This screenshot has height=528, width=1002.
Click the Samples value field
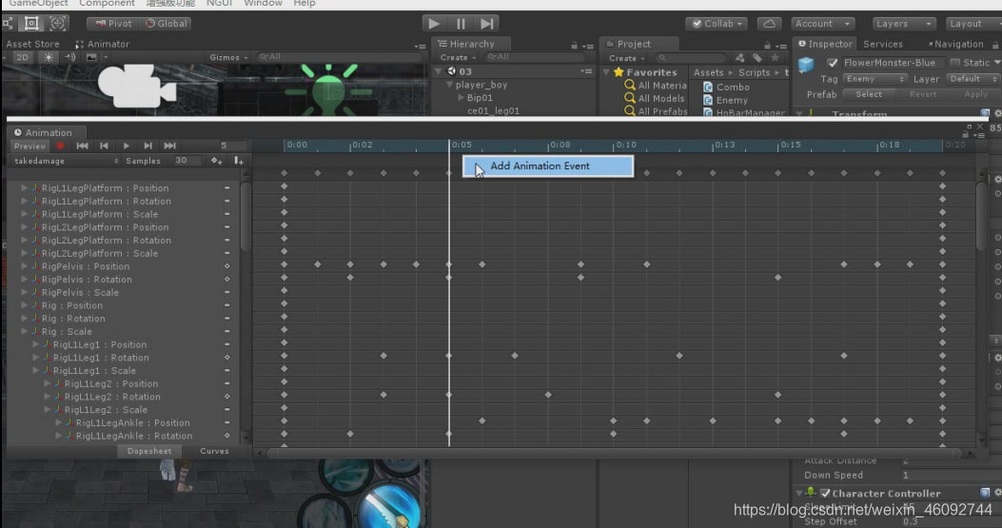[187, 161]
